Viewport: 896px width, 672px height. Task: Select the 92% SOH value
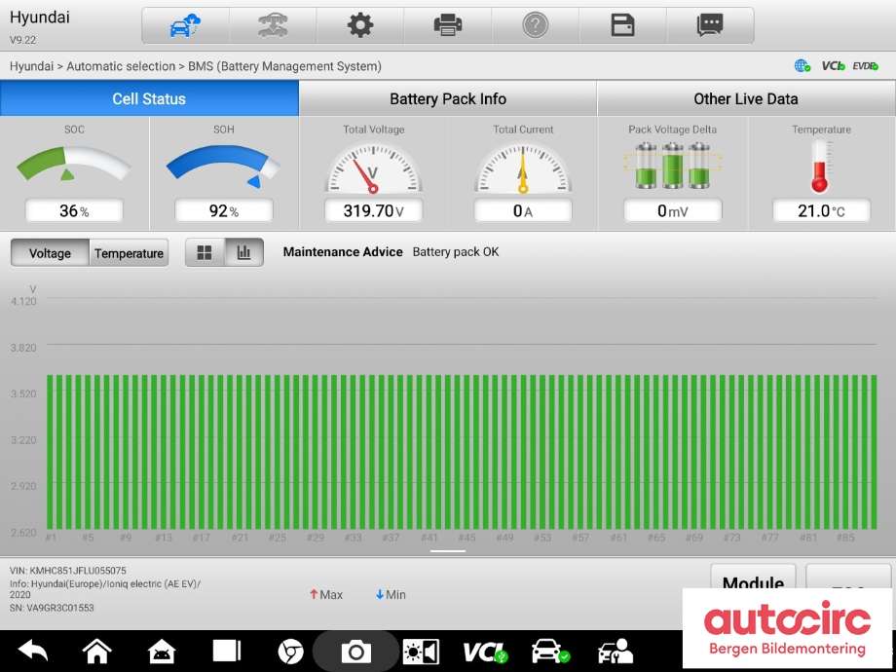click(x=223, y=211)
